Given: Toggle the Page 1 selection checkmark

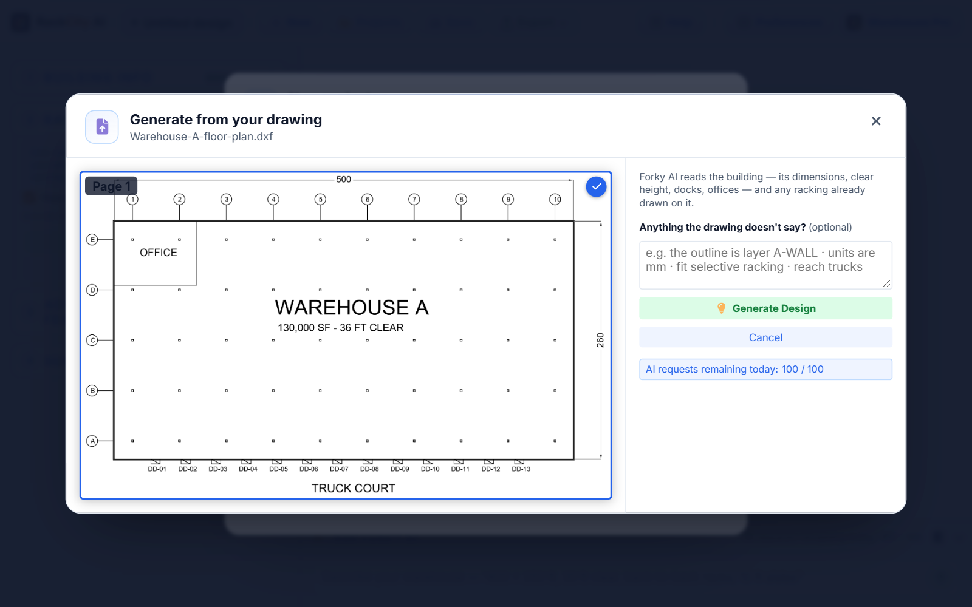Looking at the screenshot, I should [596, 186].
